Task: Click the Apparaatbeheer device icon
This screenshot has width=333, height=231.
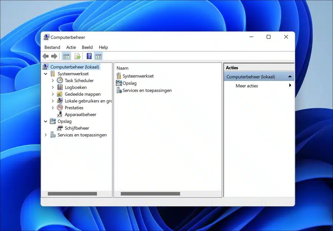Action: coord(60,114)
